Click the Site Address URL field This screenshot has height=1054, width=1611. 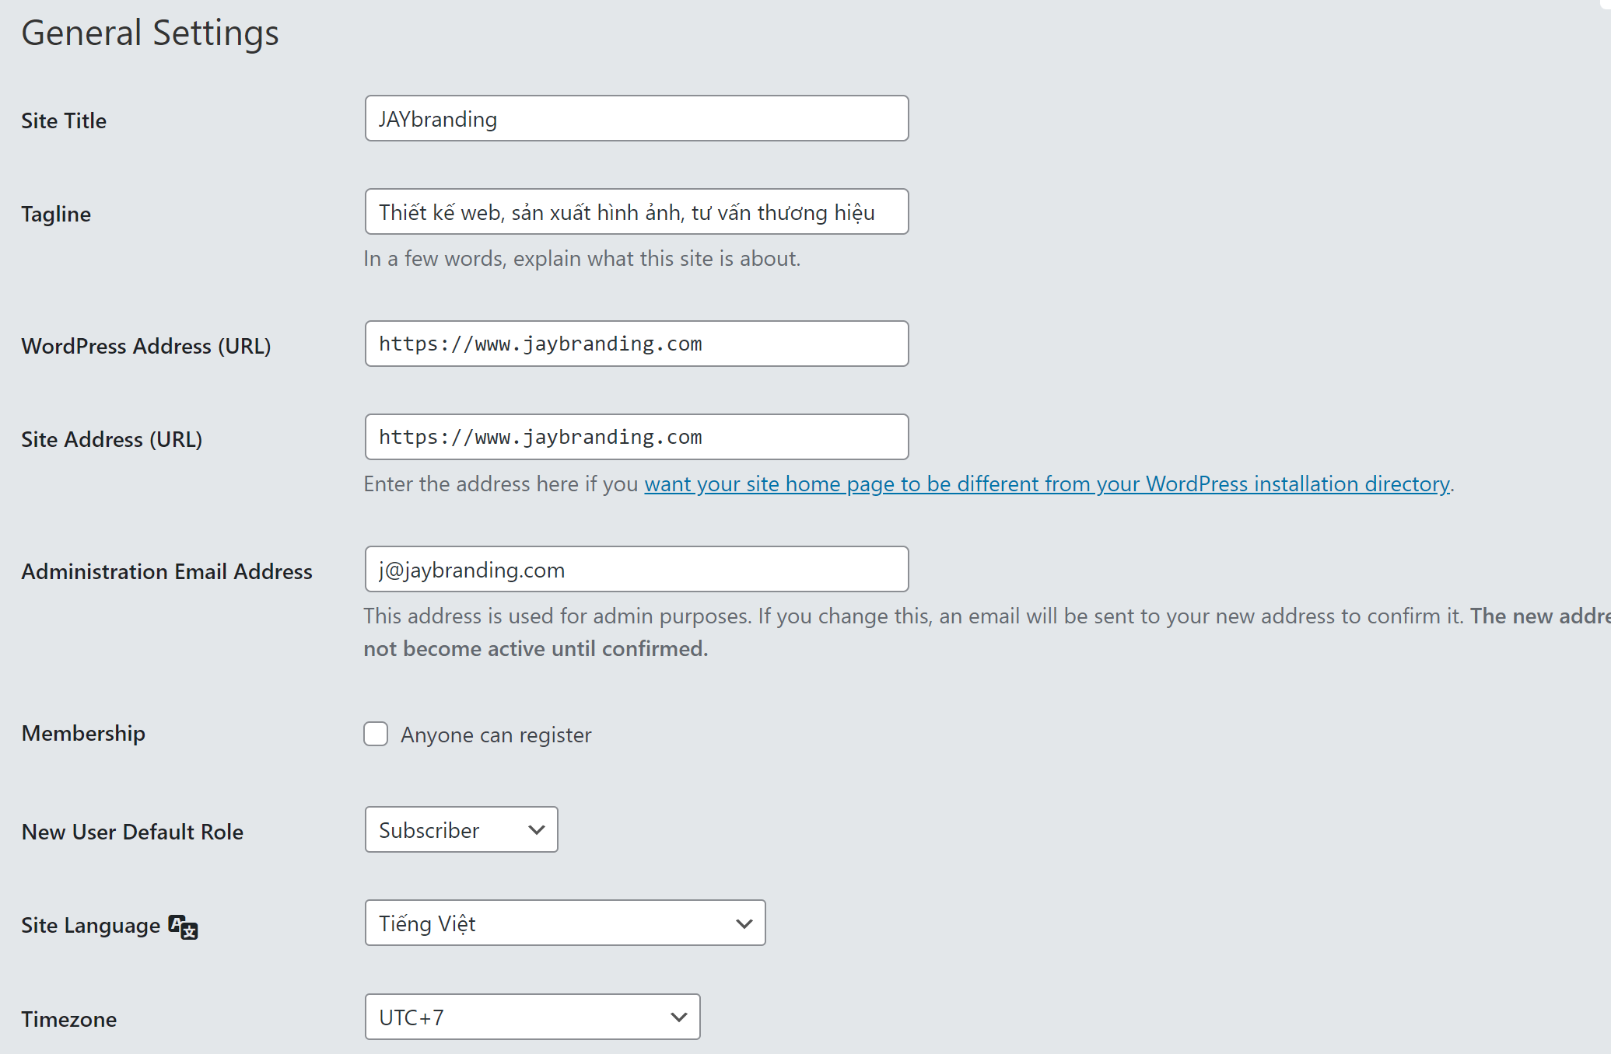point(636,438)
